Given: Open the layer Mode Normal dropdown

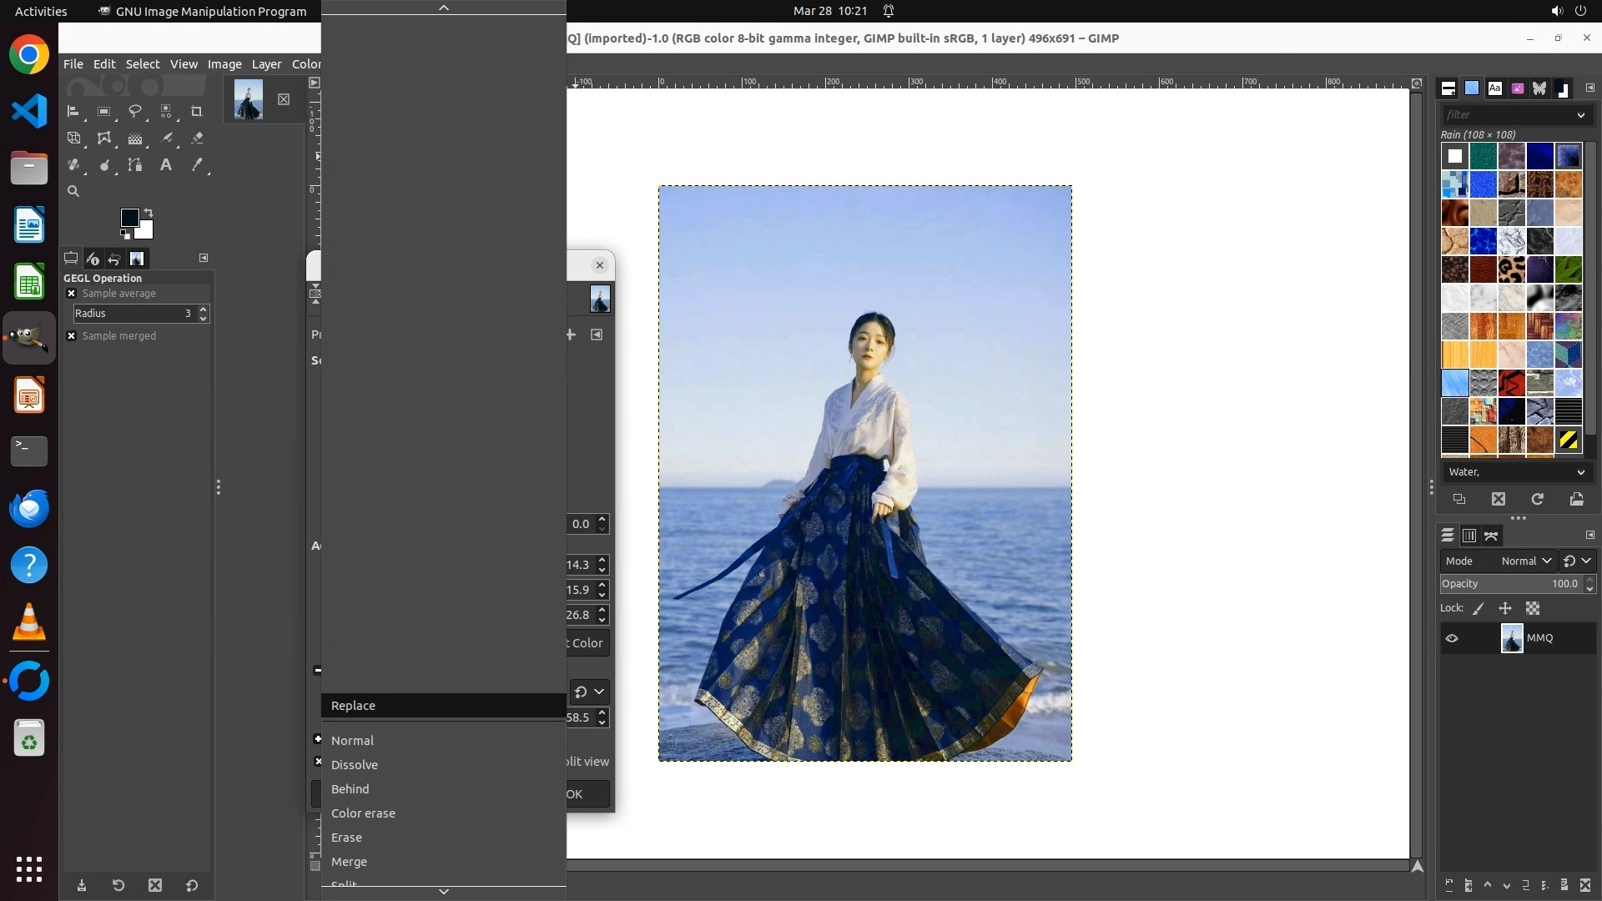Looking at the screenshot, I should click(x=1525, y=561).
